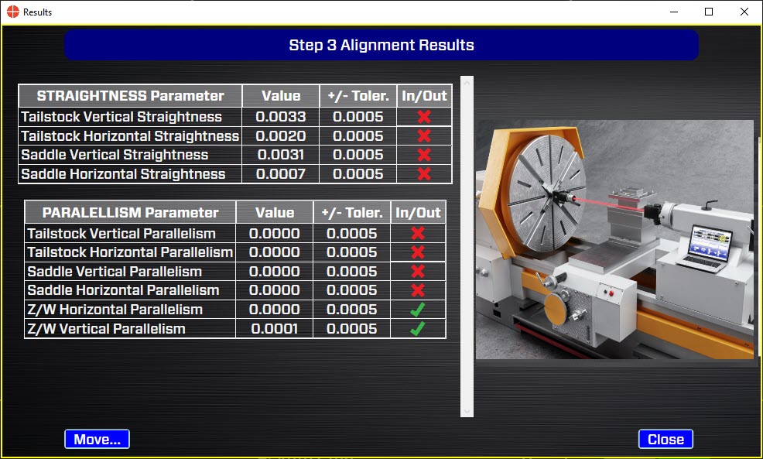The width and height of the screenshot is (763, 459).
Task: Click scrollbar up arrow of results list
Action: click(x=467, y=83)
